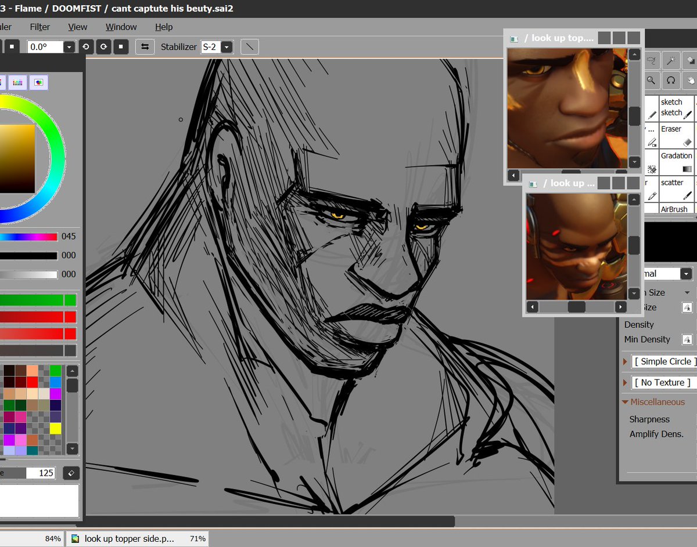Viewport: 697px width, 547px height.
Task: Click the Amplify Dens. label
Action: 656,434
